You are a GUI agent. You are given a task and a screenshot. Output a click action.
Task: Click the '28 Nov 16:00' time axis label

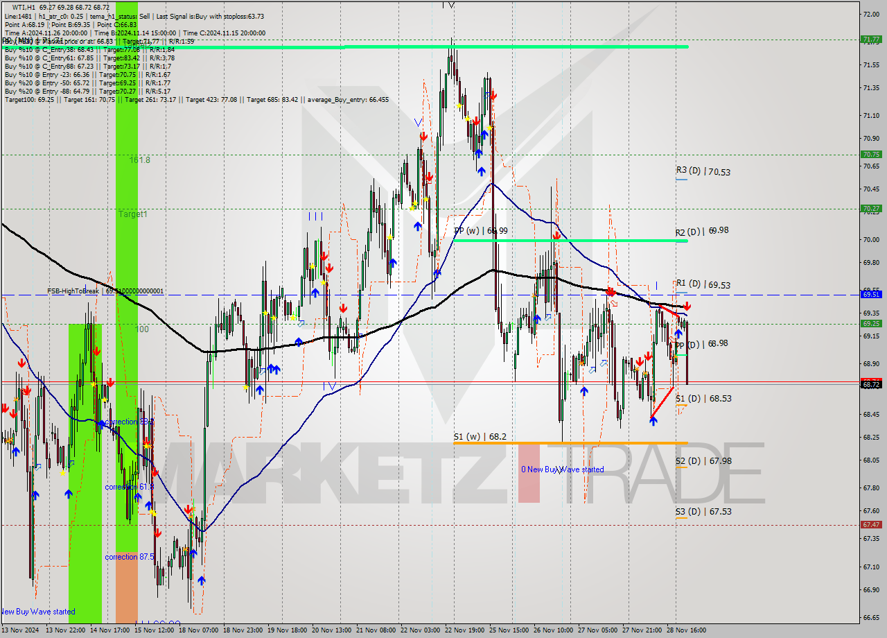click(x=687, y=630)
